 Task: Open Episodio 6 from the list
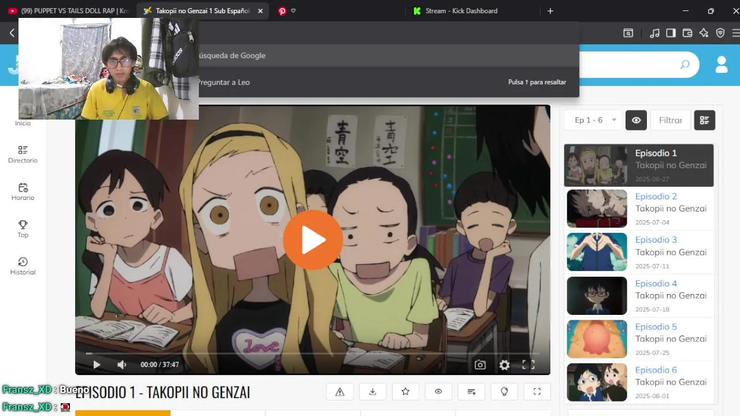pyautogui.click(x=639, y=382)
